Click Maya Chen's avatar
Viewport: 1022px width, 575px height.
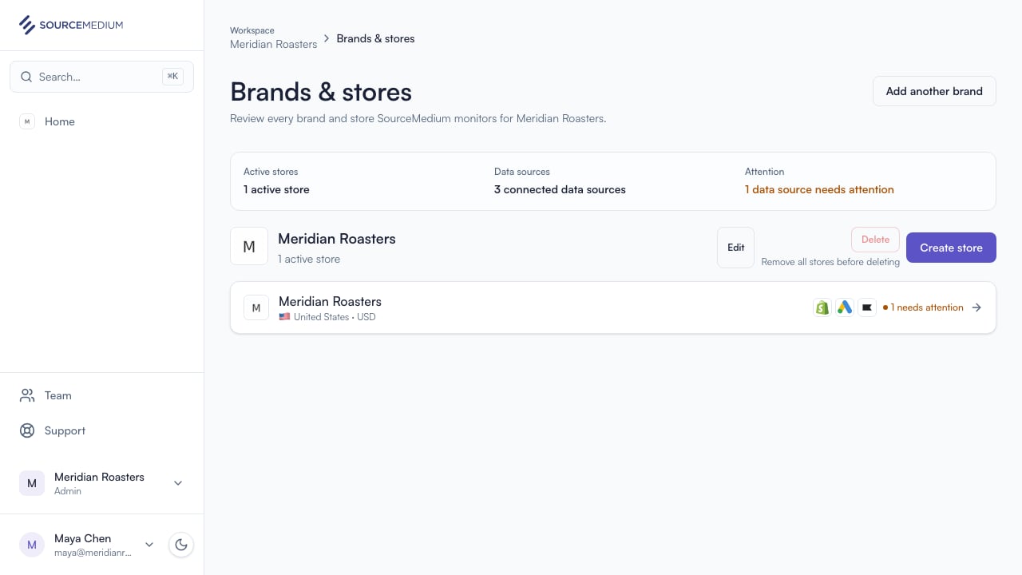tap(32, 545)
